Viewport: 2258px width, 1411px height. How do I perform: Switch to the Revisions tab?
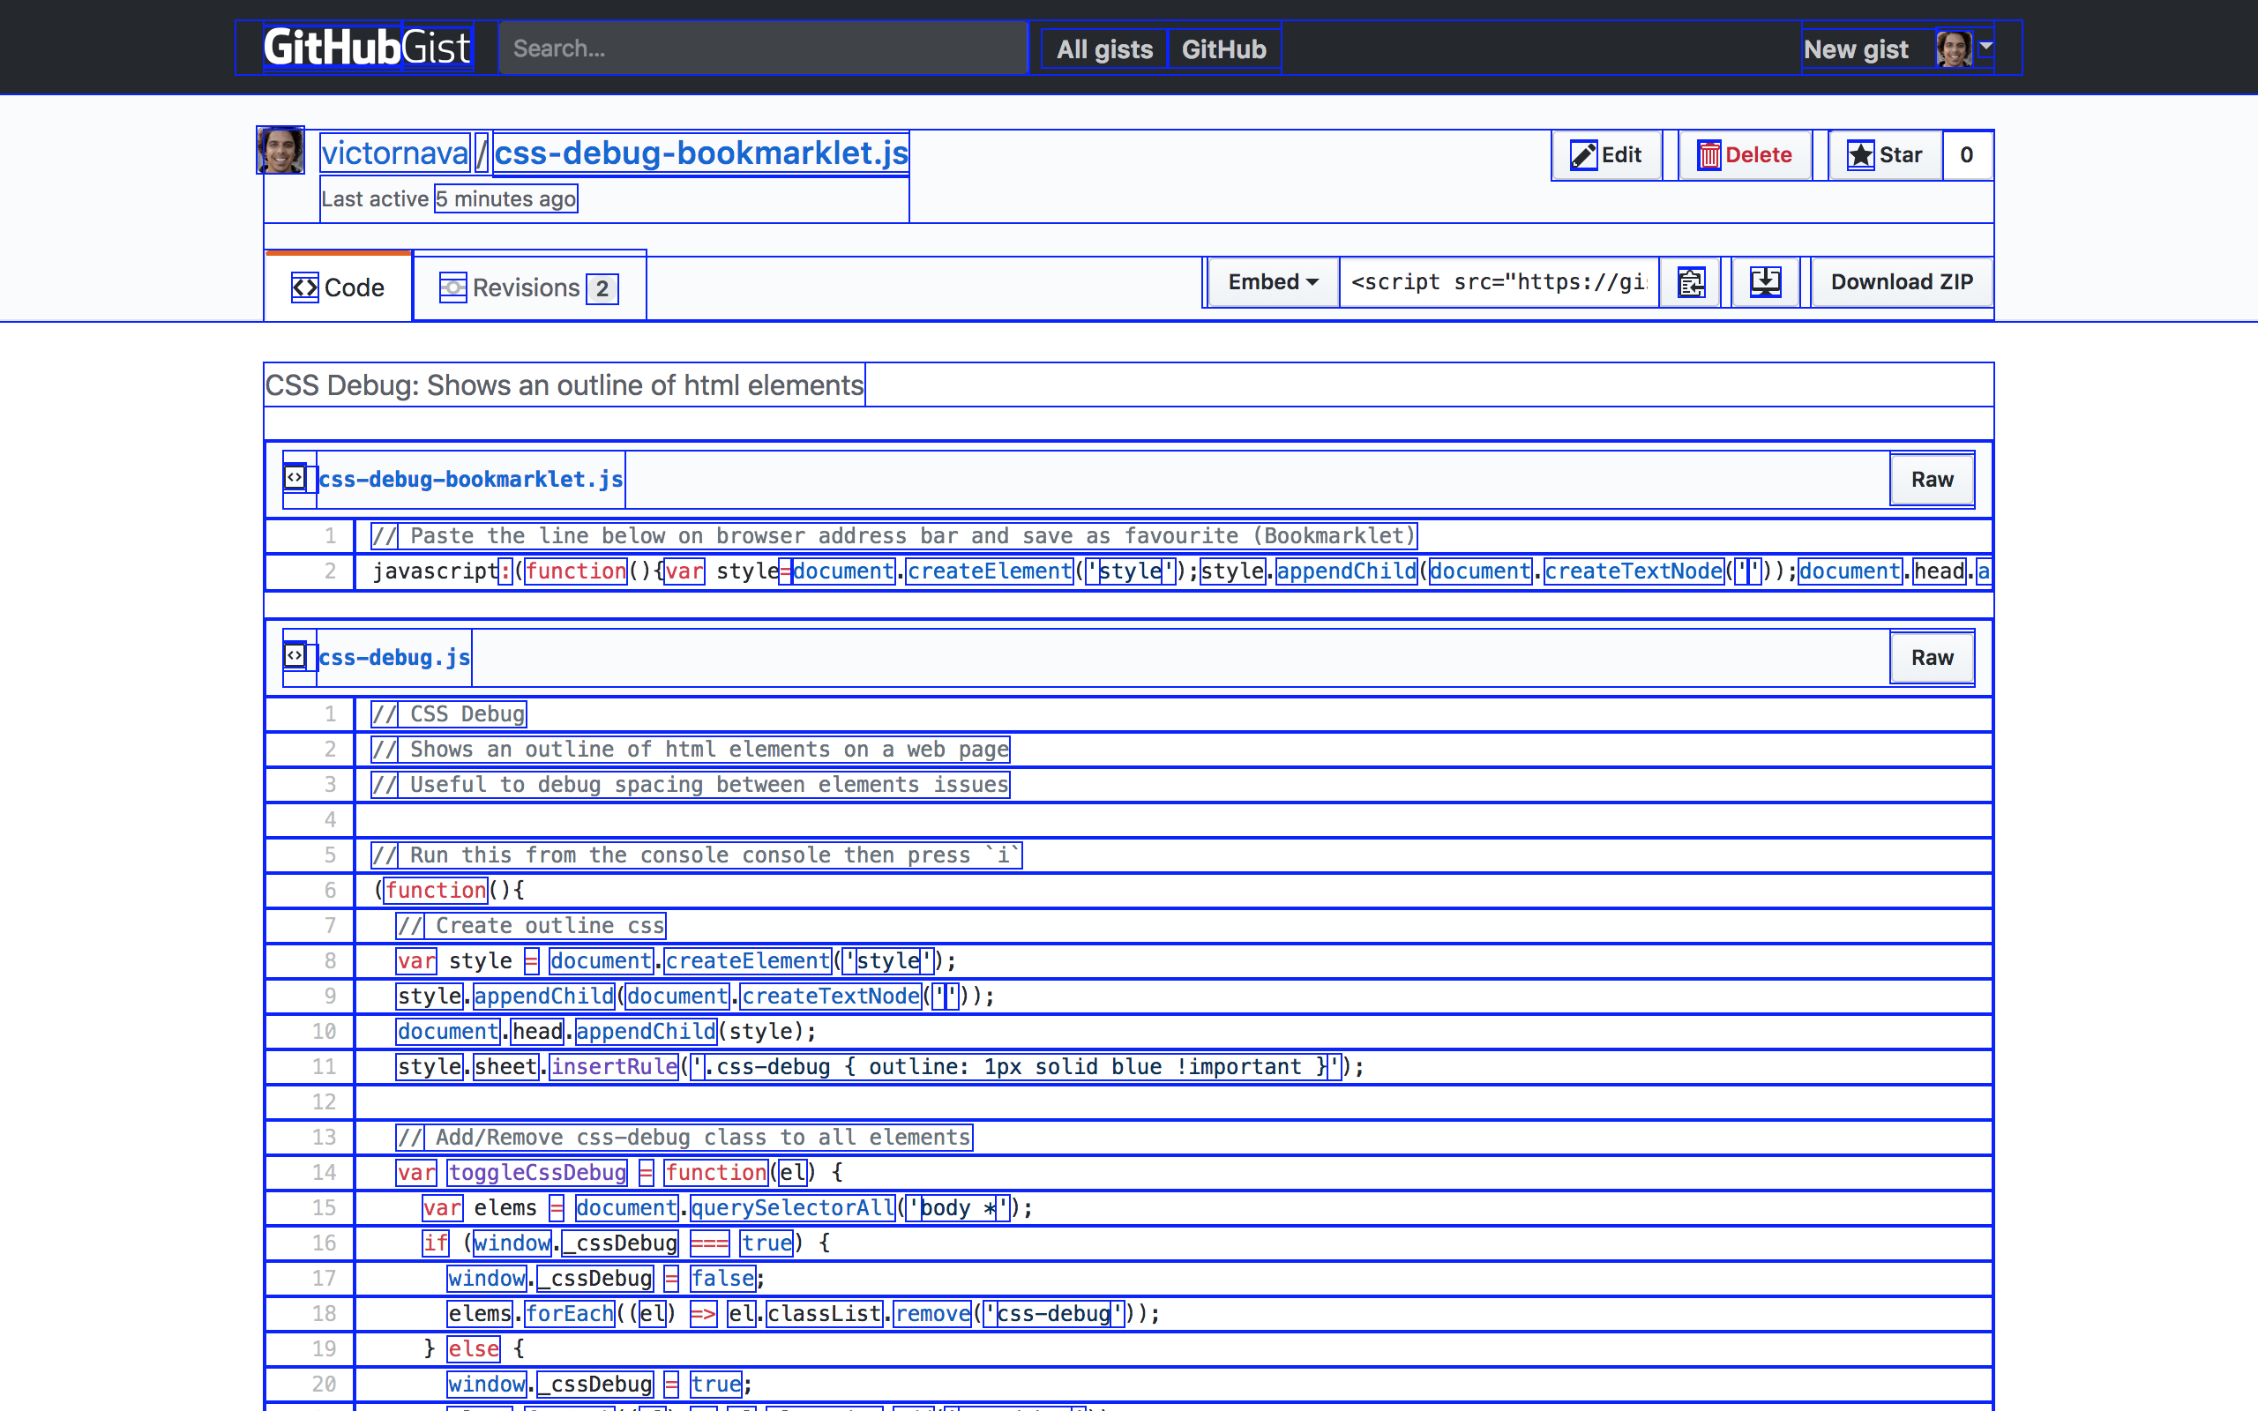pos(530,287)
